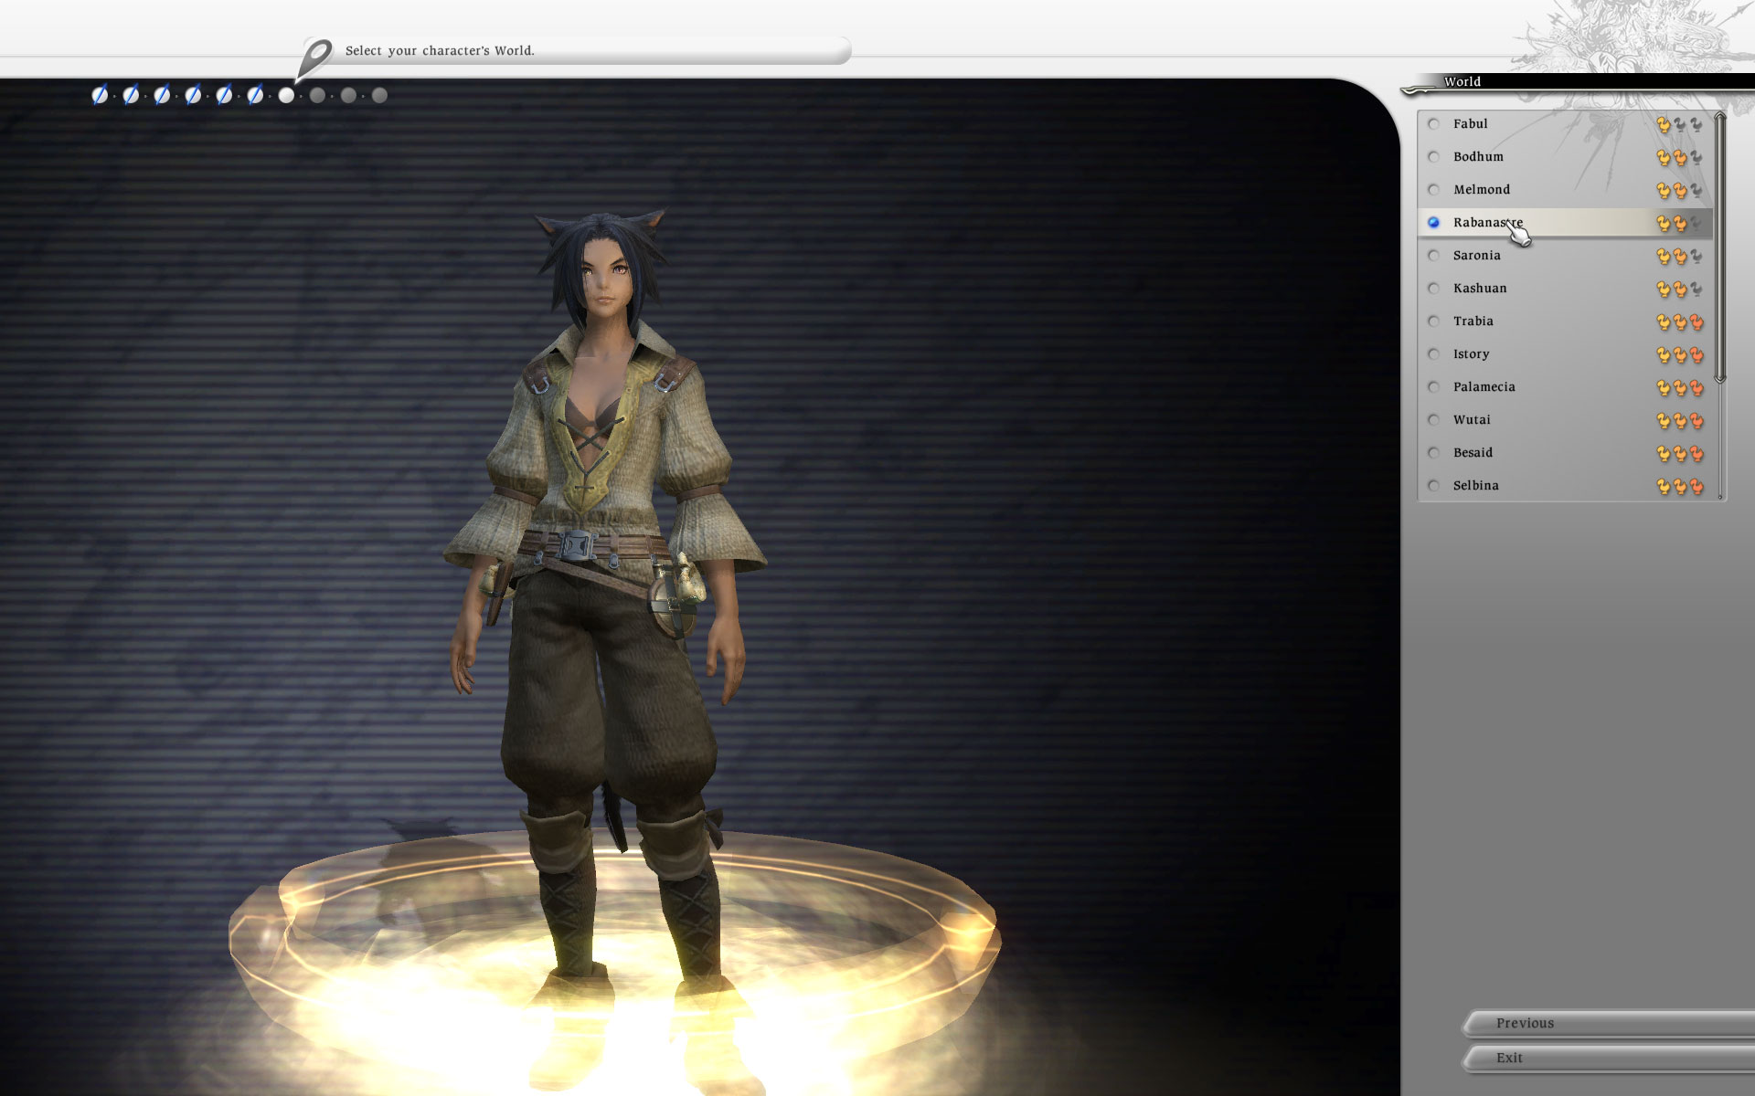Screen dimensions: 1755x1096
Task: Select the Fabul world radio button
Action: pos(1433,124)
